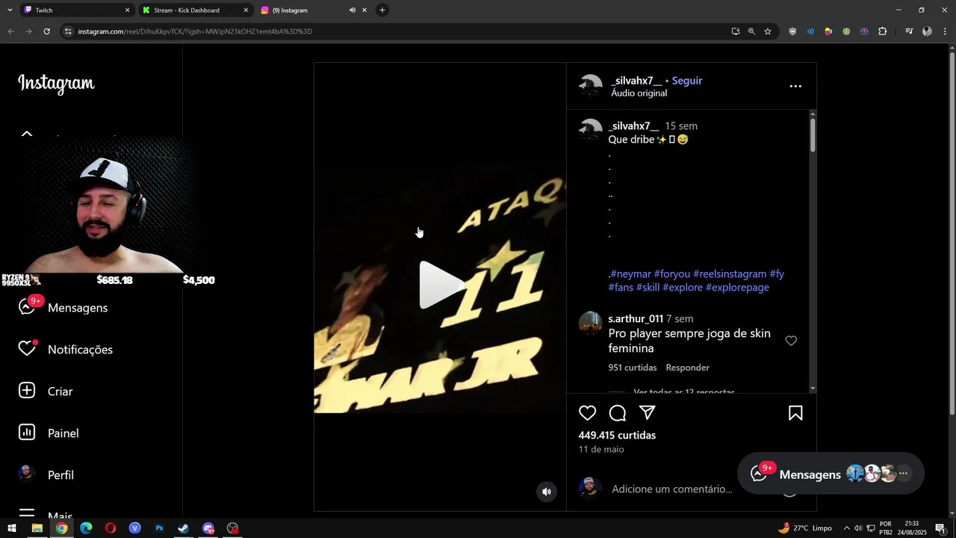Image resolution: width=956 pixels, height=538 pixels.
Task: Open Perfil in the sidebar
Action: tap(60, 475)
